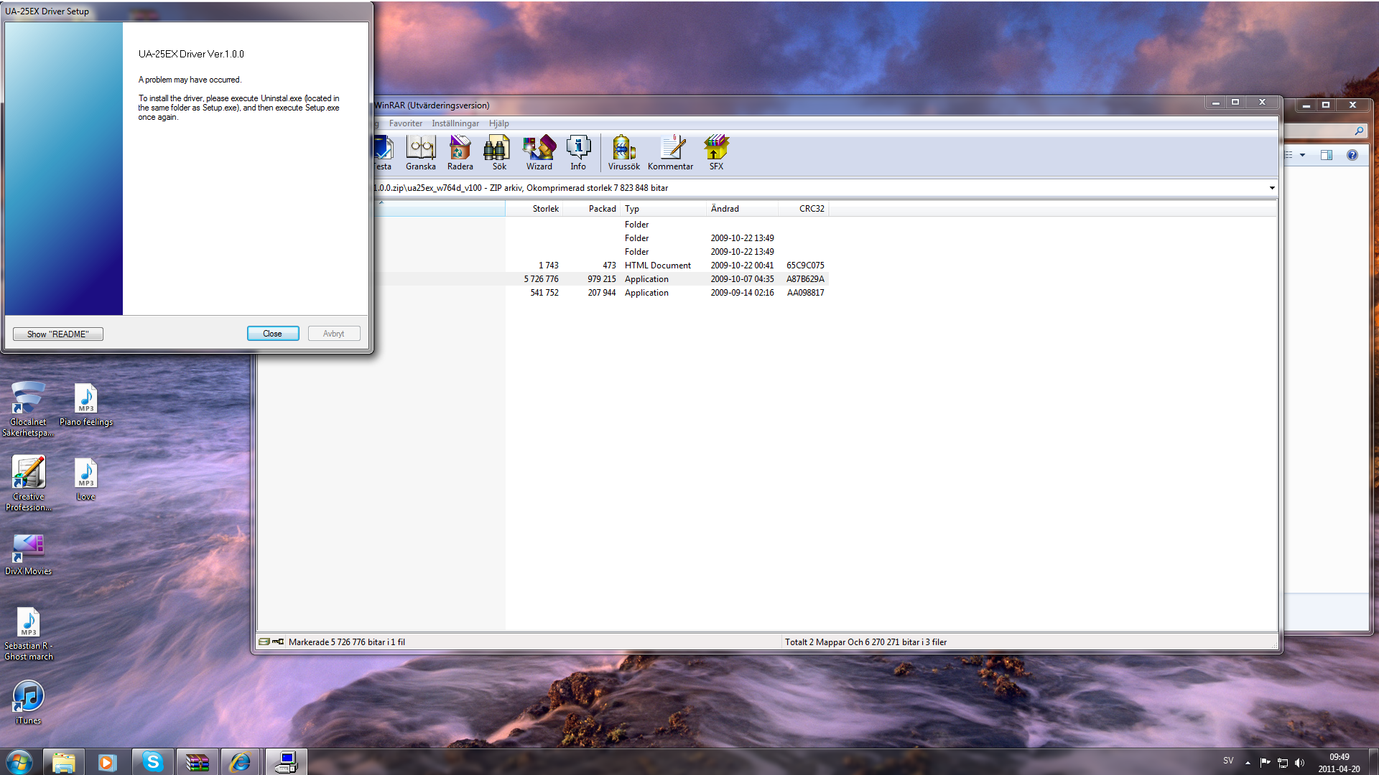Image resolution: width=1379 pixels, height=775 pixels.
Task: Open the Inställningar menu in WinRAR
Action: [x=455, y=123]
